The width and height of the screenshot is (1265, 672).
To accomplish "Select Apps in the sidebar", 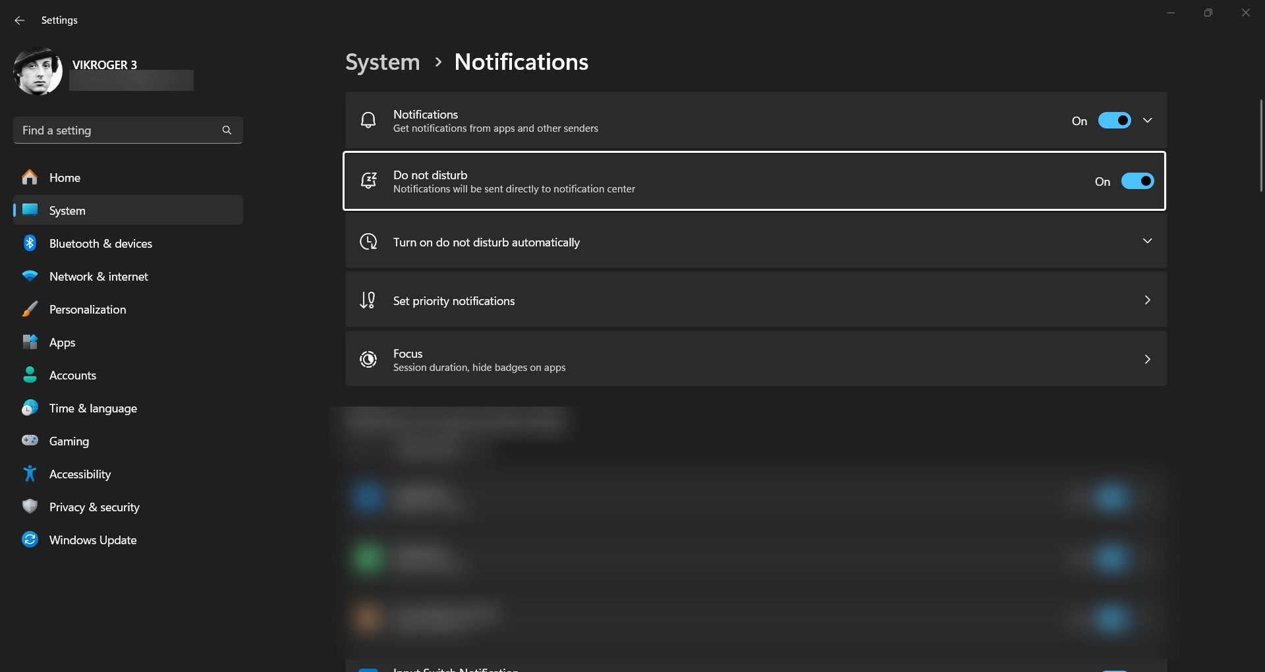I will tap(63, 343).
